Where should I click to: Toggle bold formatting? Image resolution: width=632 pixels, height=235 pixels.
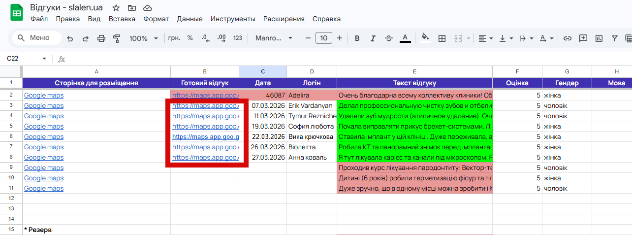357,38
